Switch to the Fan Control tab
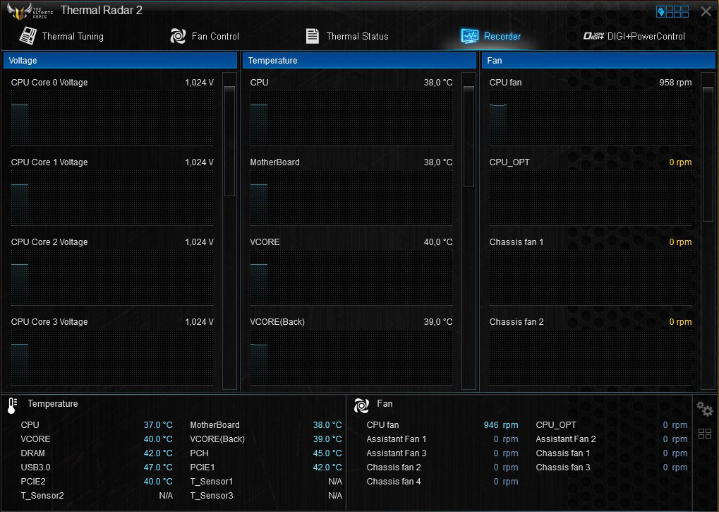 (205, 36)
